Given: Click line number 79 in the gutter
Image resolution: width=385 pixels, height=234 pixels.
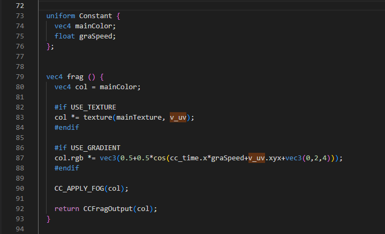Looking at the screenshot, I should (20, 77).
